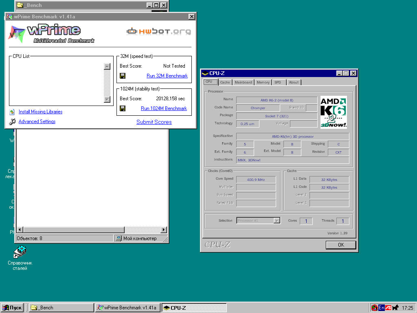Click the ATI tray icon
The height and width of the screenshot is (313, 417).
click(x=388, y=308)
